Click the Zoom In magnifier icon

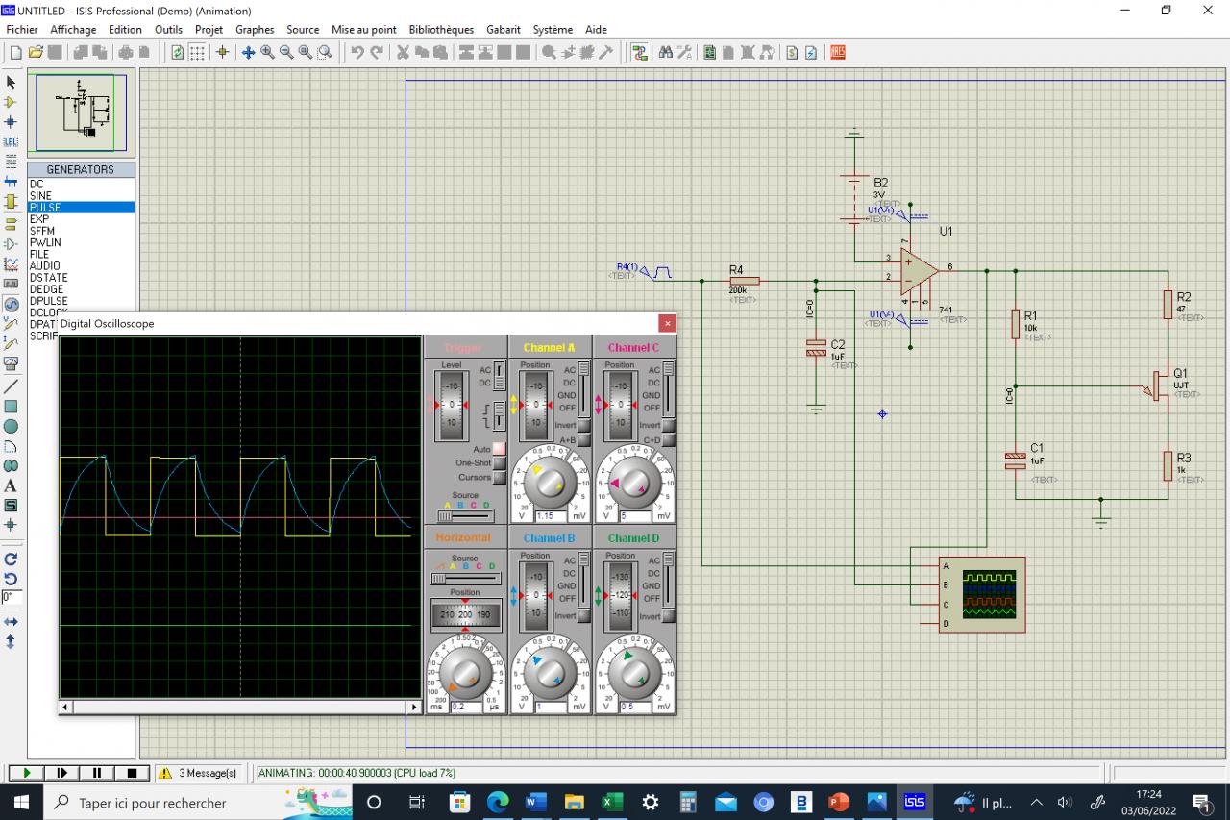pyautogui.click(x=267, y=53)
